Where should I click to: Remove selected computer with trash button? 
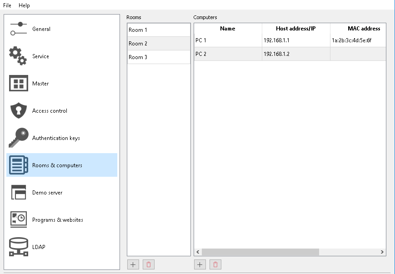(x=215, y=264)
